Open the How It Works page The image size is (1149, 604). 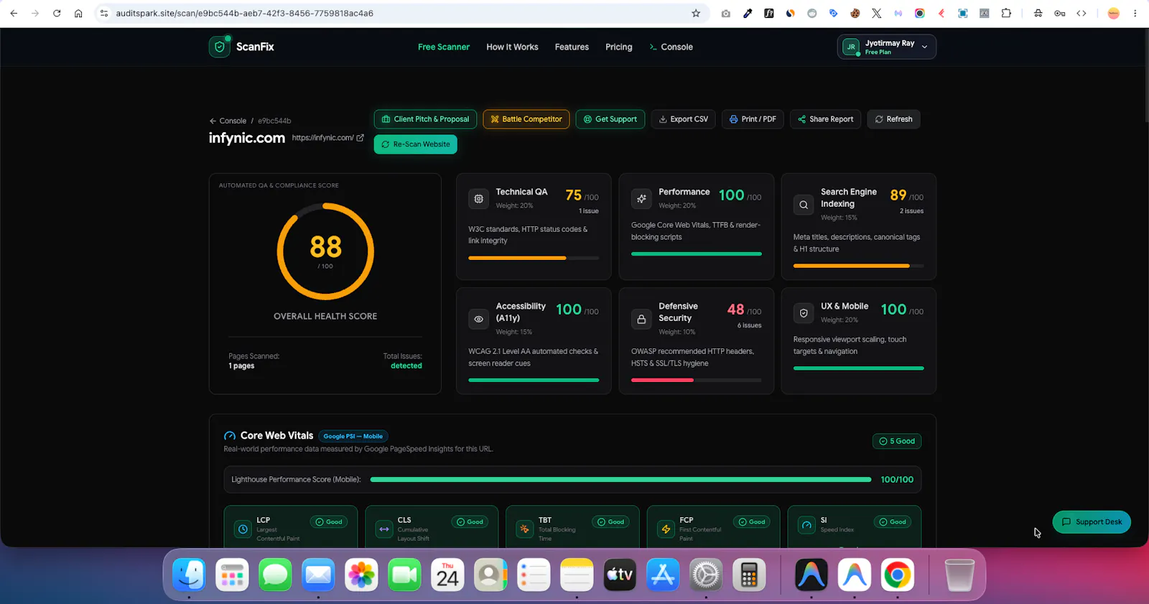[512, 47]
